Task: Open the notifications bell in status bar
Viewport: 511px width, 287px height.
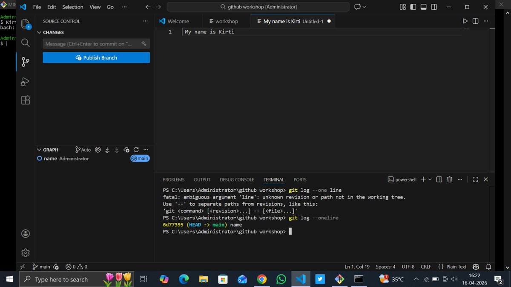Action: tap(488, 267)
